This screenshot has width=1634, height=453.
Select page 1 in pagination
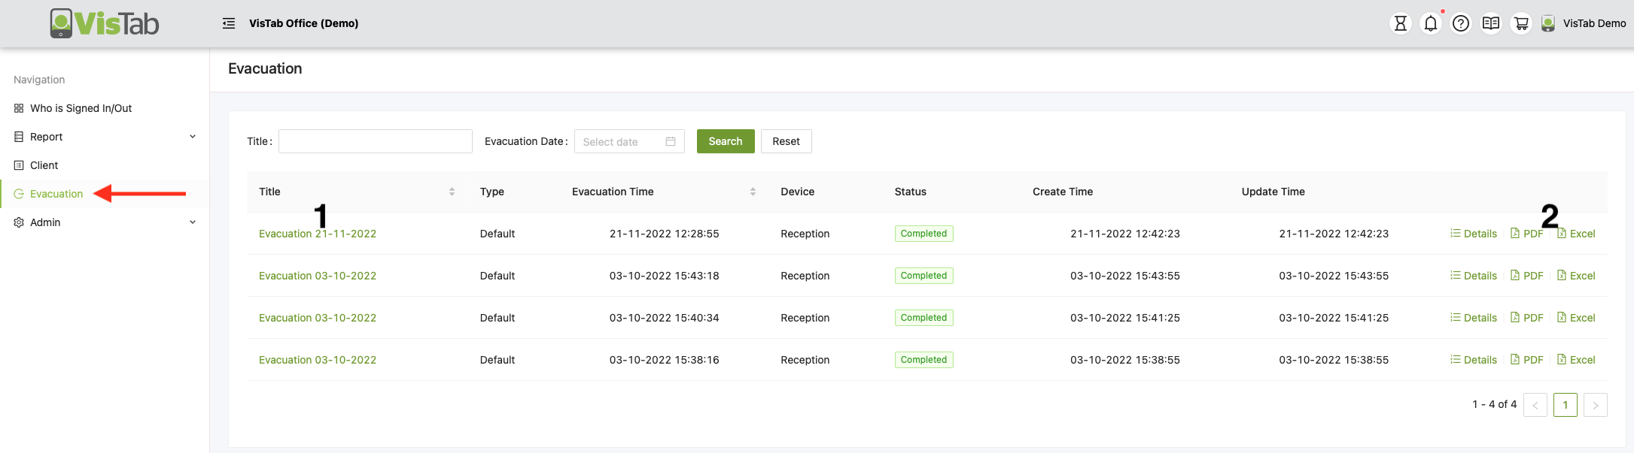(x=1566, y=405)
